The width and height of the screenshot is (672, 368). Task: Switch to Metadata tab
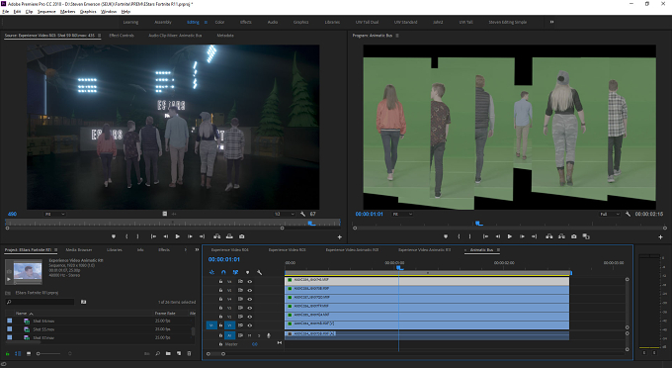click(225, 36)
